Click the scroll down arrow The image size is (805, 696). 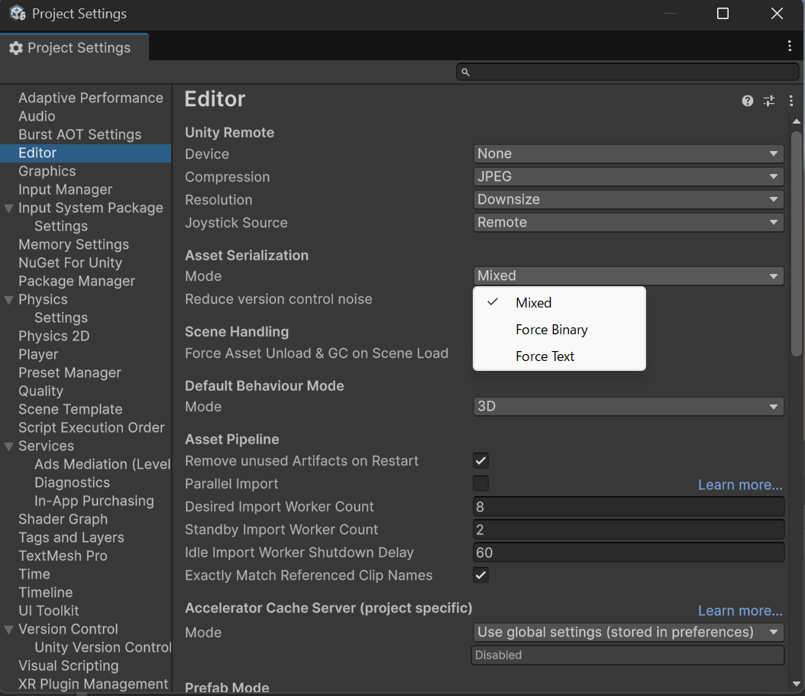point(797,684)
